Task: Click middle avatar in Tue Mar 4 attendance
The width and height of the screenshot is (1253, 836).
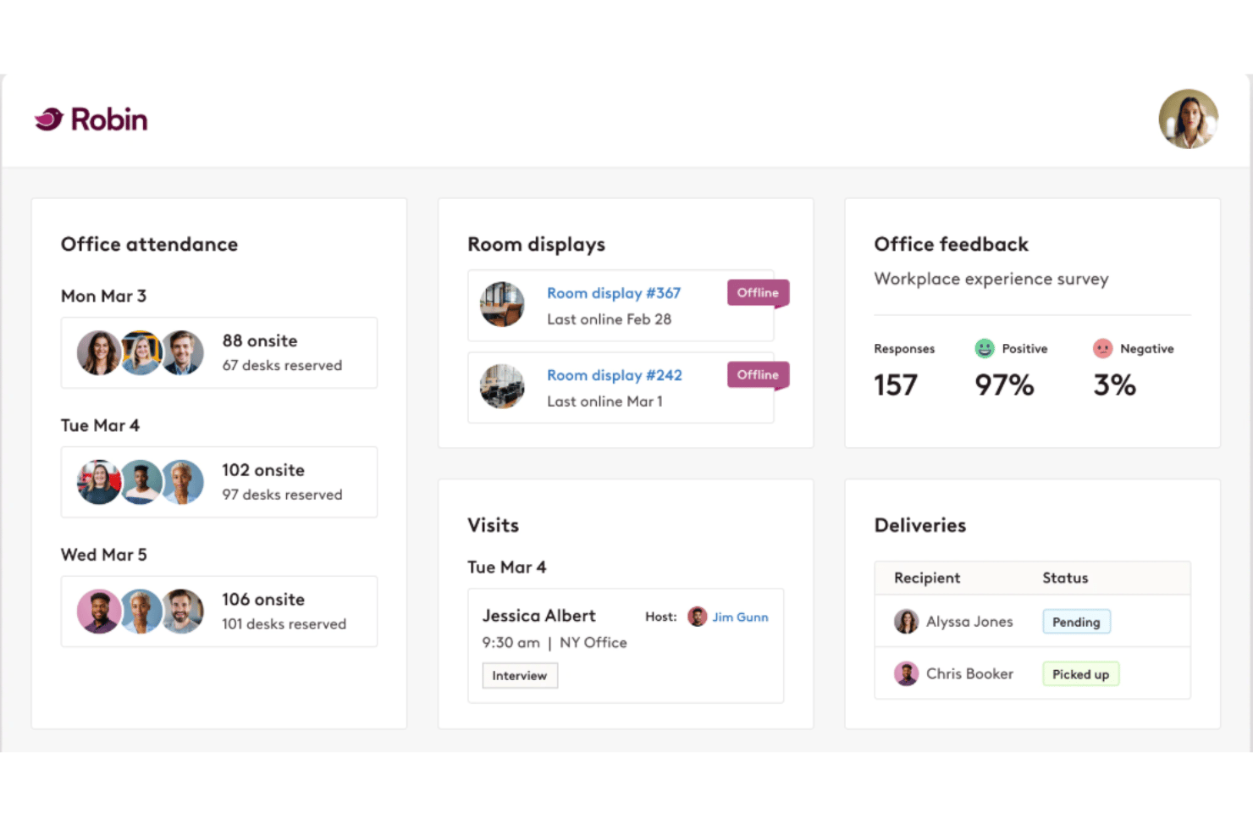Action: [x=142, y=482]
